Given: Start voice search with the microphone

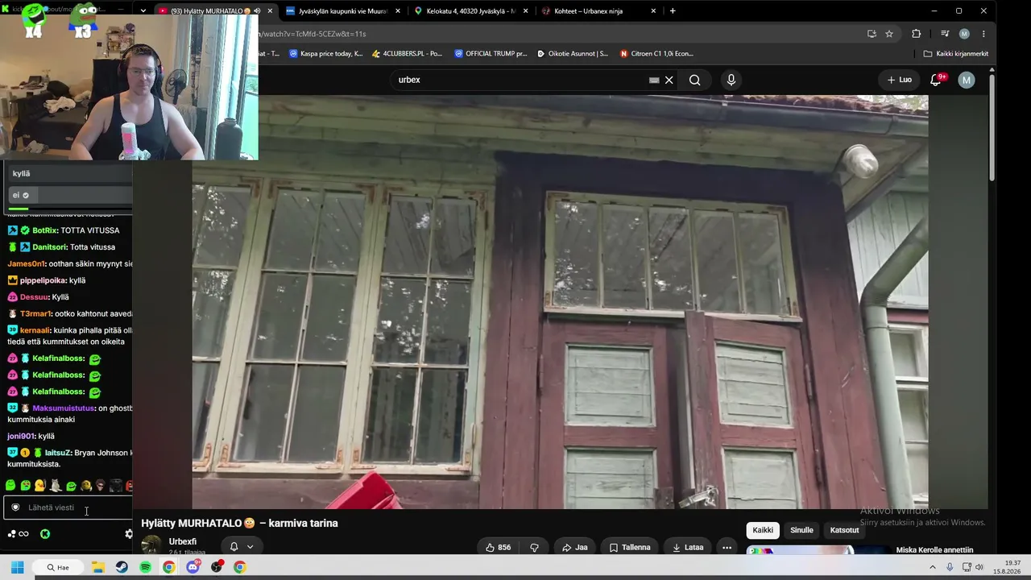Looking at the screenshot, I should (731, 80).
